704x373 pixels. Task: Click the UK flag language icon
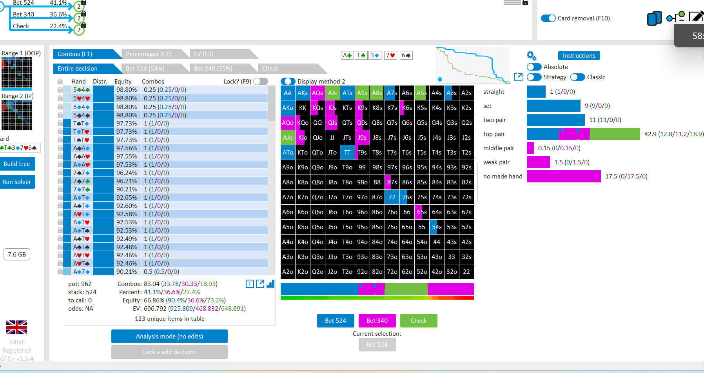16,327
